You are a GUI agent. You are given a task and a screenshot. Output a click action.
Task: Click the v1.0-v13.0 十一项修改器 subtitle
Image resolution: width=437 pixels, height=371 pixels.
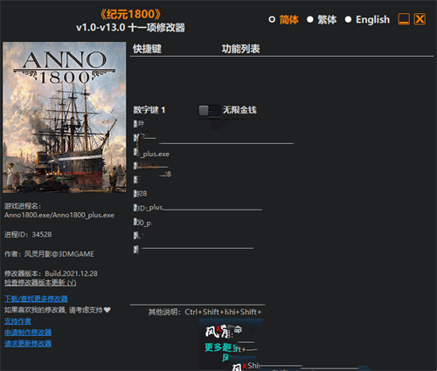pos(130,28)
